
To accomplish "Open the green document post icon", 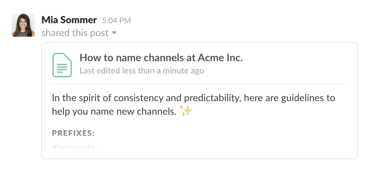I will tap(62, 65).
